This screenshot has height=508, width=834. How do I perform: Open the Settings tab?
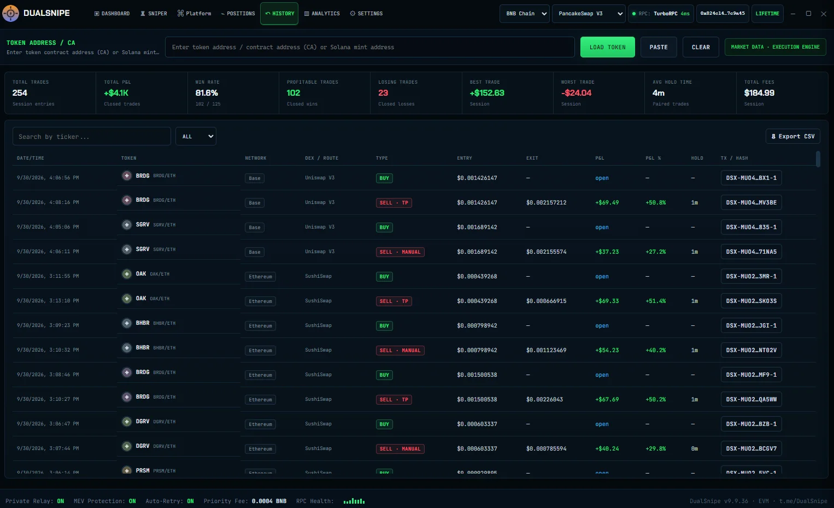tap(366, 14)
